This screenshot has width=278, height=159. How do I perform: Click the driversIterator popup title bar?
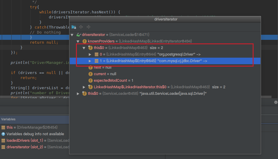coord(165,19)
